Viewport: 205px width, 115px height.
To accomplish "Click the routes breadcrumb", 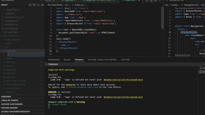I will (x=174, y=5).
